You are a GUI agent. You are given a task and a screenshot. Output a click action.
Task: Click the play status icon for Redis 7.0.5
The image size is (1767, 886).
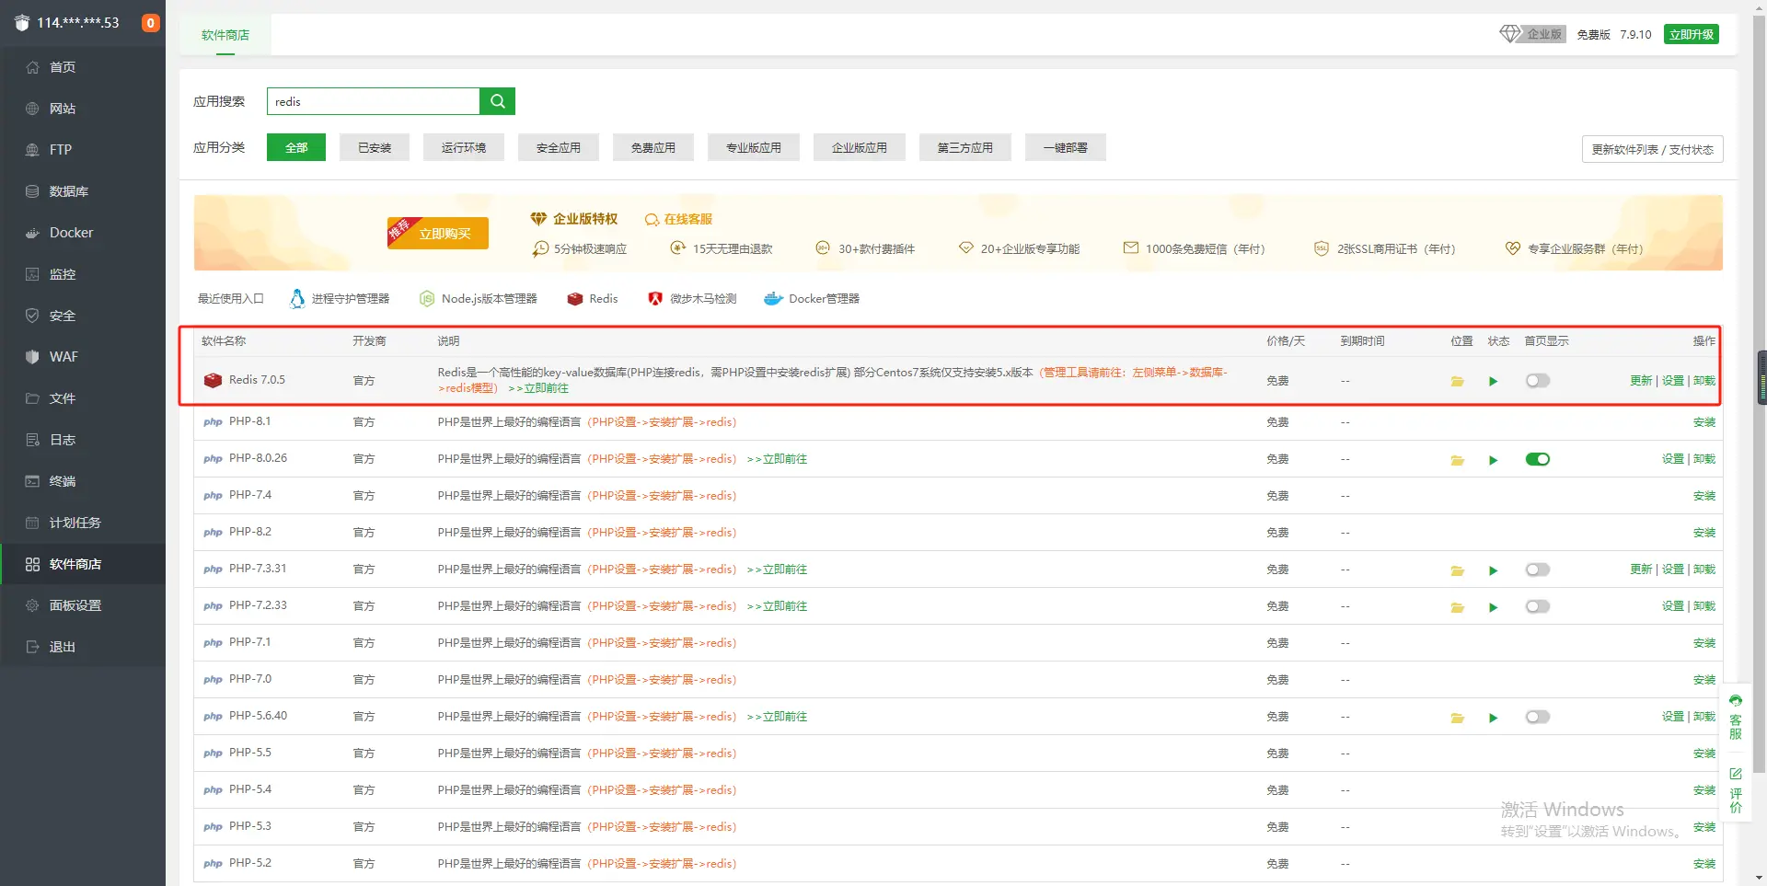(1493, 381)
